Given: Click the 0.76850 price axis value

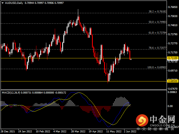Looking at the screenshot, I should tap(173, 7).
